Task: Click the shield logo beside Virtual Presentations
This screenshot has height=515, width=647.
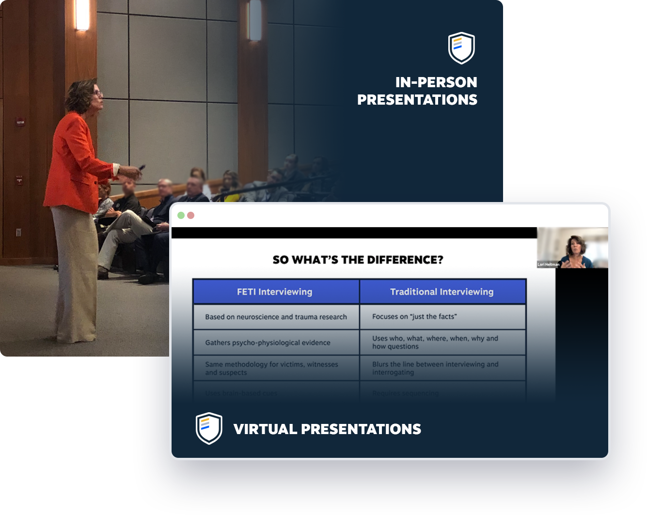Action: pos(209,428)
